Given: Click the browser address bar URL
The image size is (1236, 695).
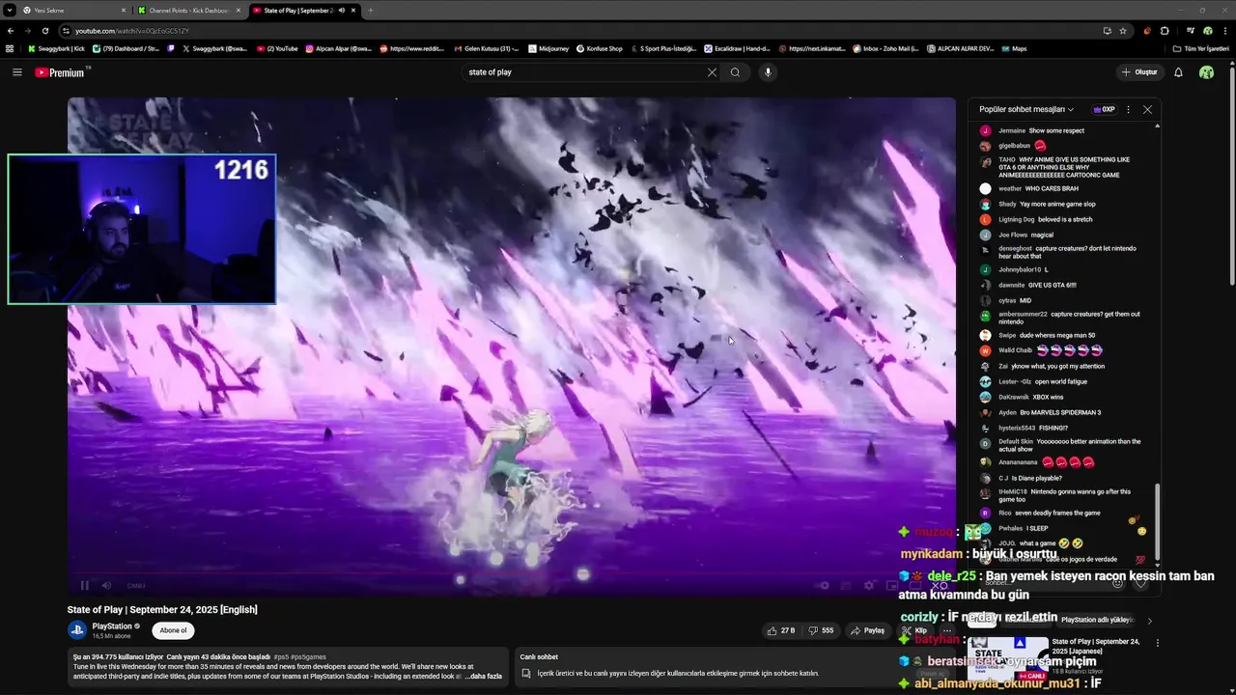Looking at the screenshot, I should pos(132,31).
